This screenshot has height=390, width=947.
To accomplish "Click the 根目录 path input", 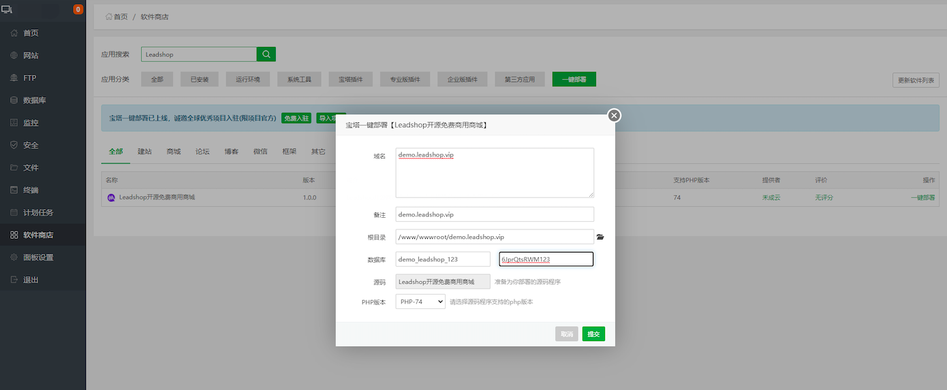I will 495,237.
